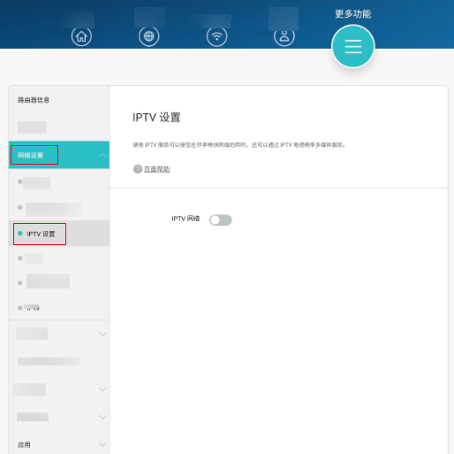Select 路由器信息 in the sidebar
454x454 pixels.
pos(34,100)
